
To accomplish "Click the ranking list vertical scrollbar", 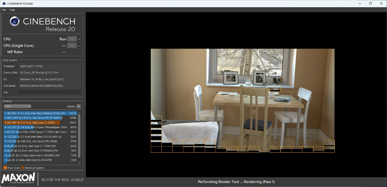I will point(79,136).
